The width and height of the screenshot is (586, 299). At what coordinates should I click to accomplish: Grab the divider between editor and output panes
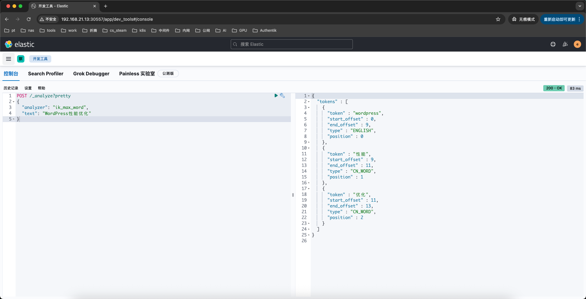click(x=293, y=195)
